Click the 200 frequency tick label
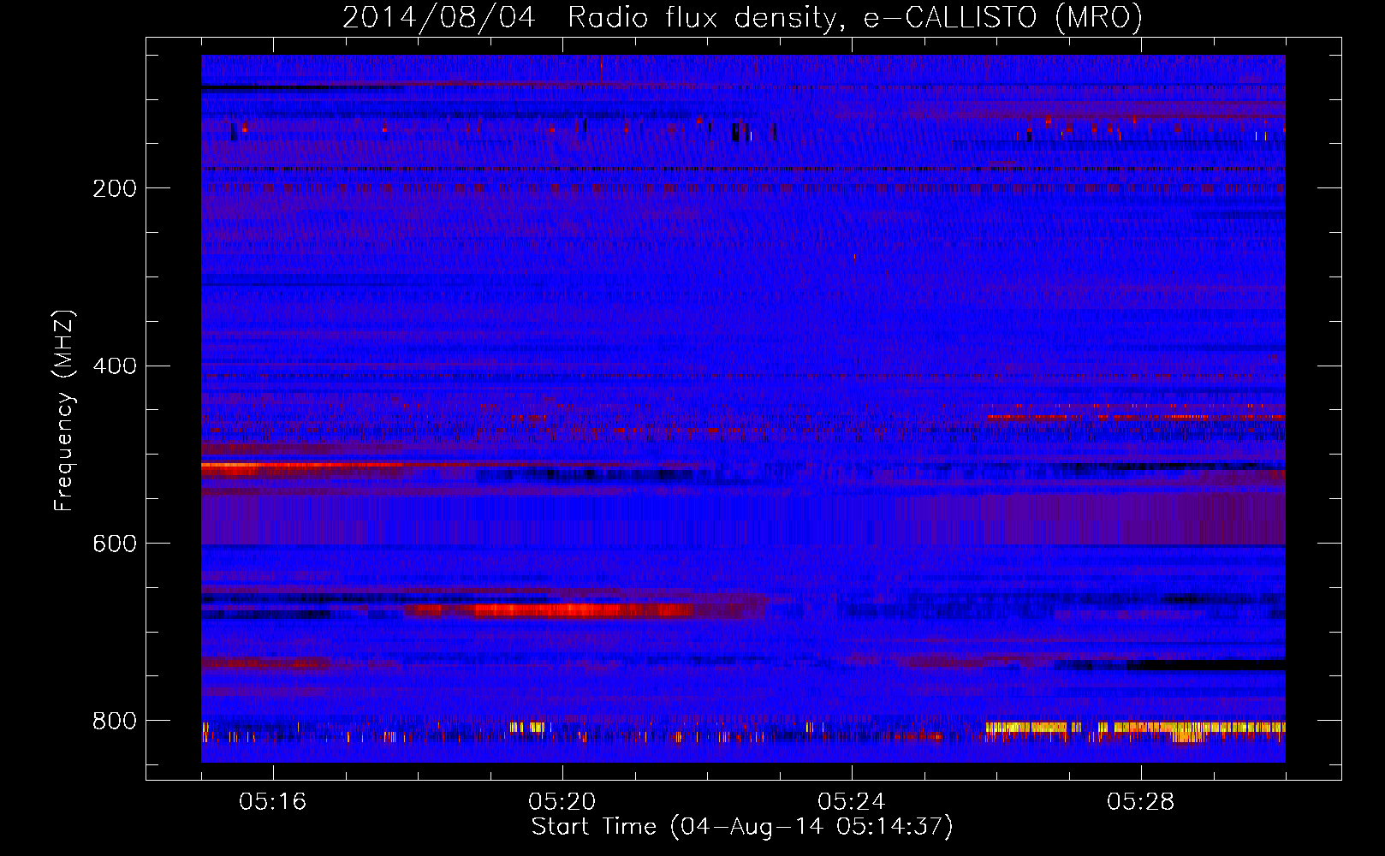The image size is (1385, 856). tap(114, 188)
